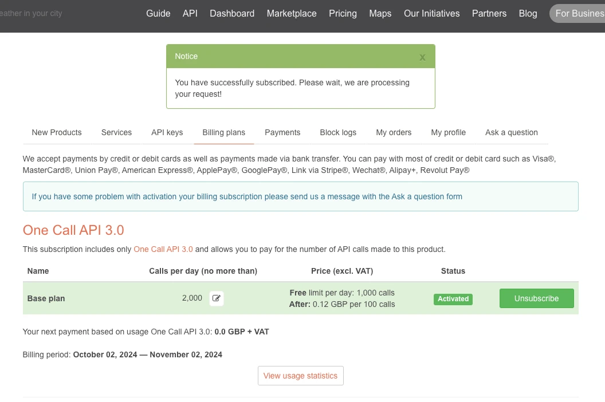Screen dimensions: 605x402
Task: Navigate to Dashboard in top bar
Action: (x=232, y=13)
